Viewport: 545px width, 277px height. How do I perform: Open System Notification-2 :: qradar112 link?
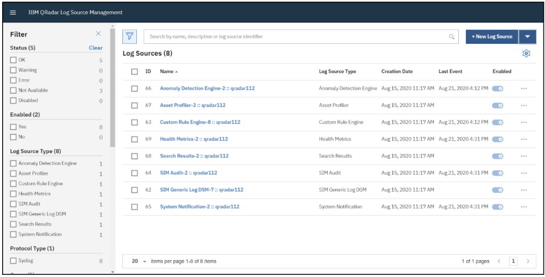point(200,207)
